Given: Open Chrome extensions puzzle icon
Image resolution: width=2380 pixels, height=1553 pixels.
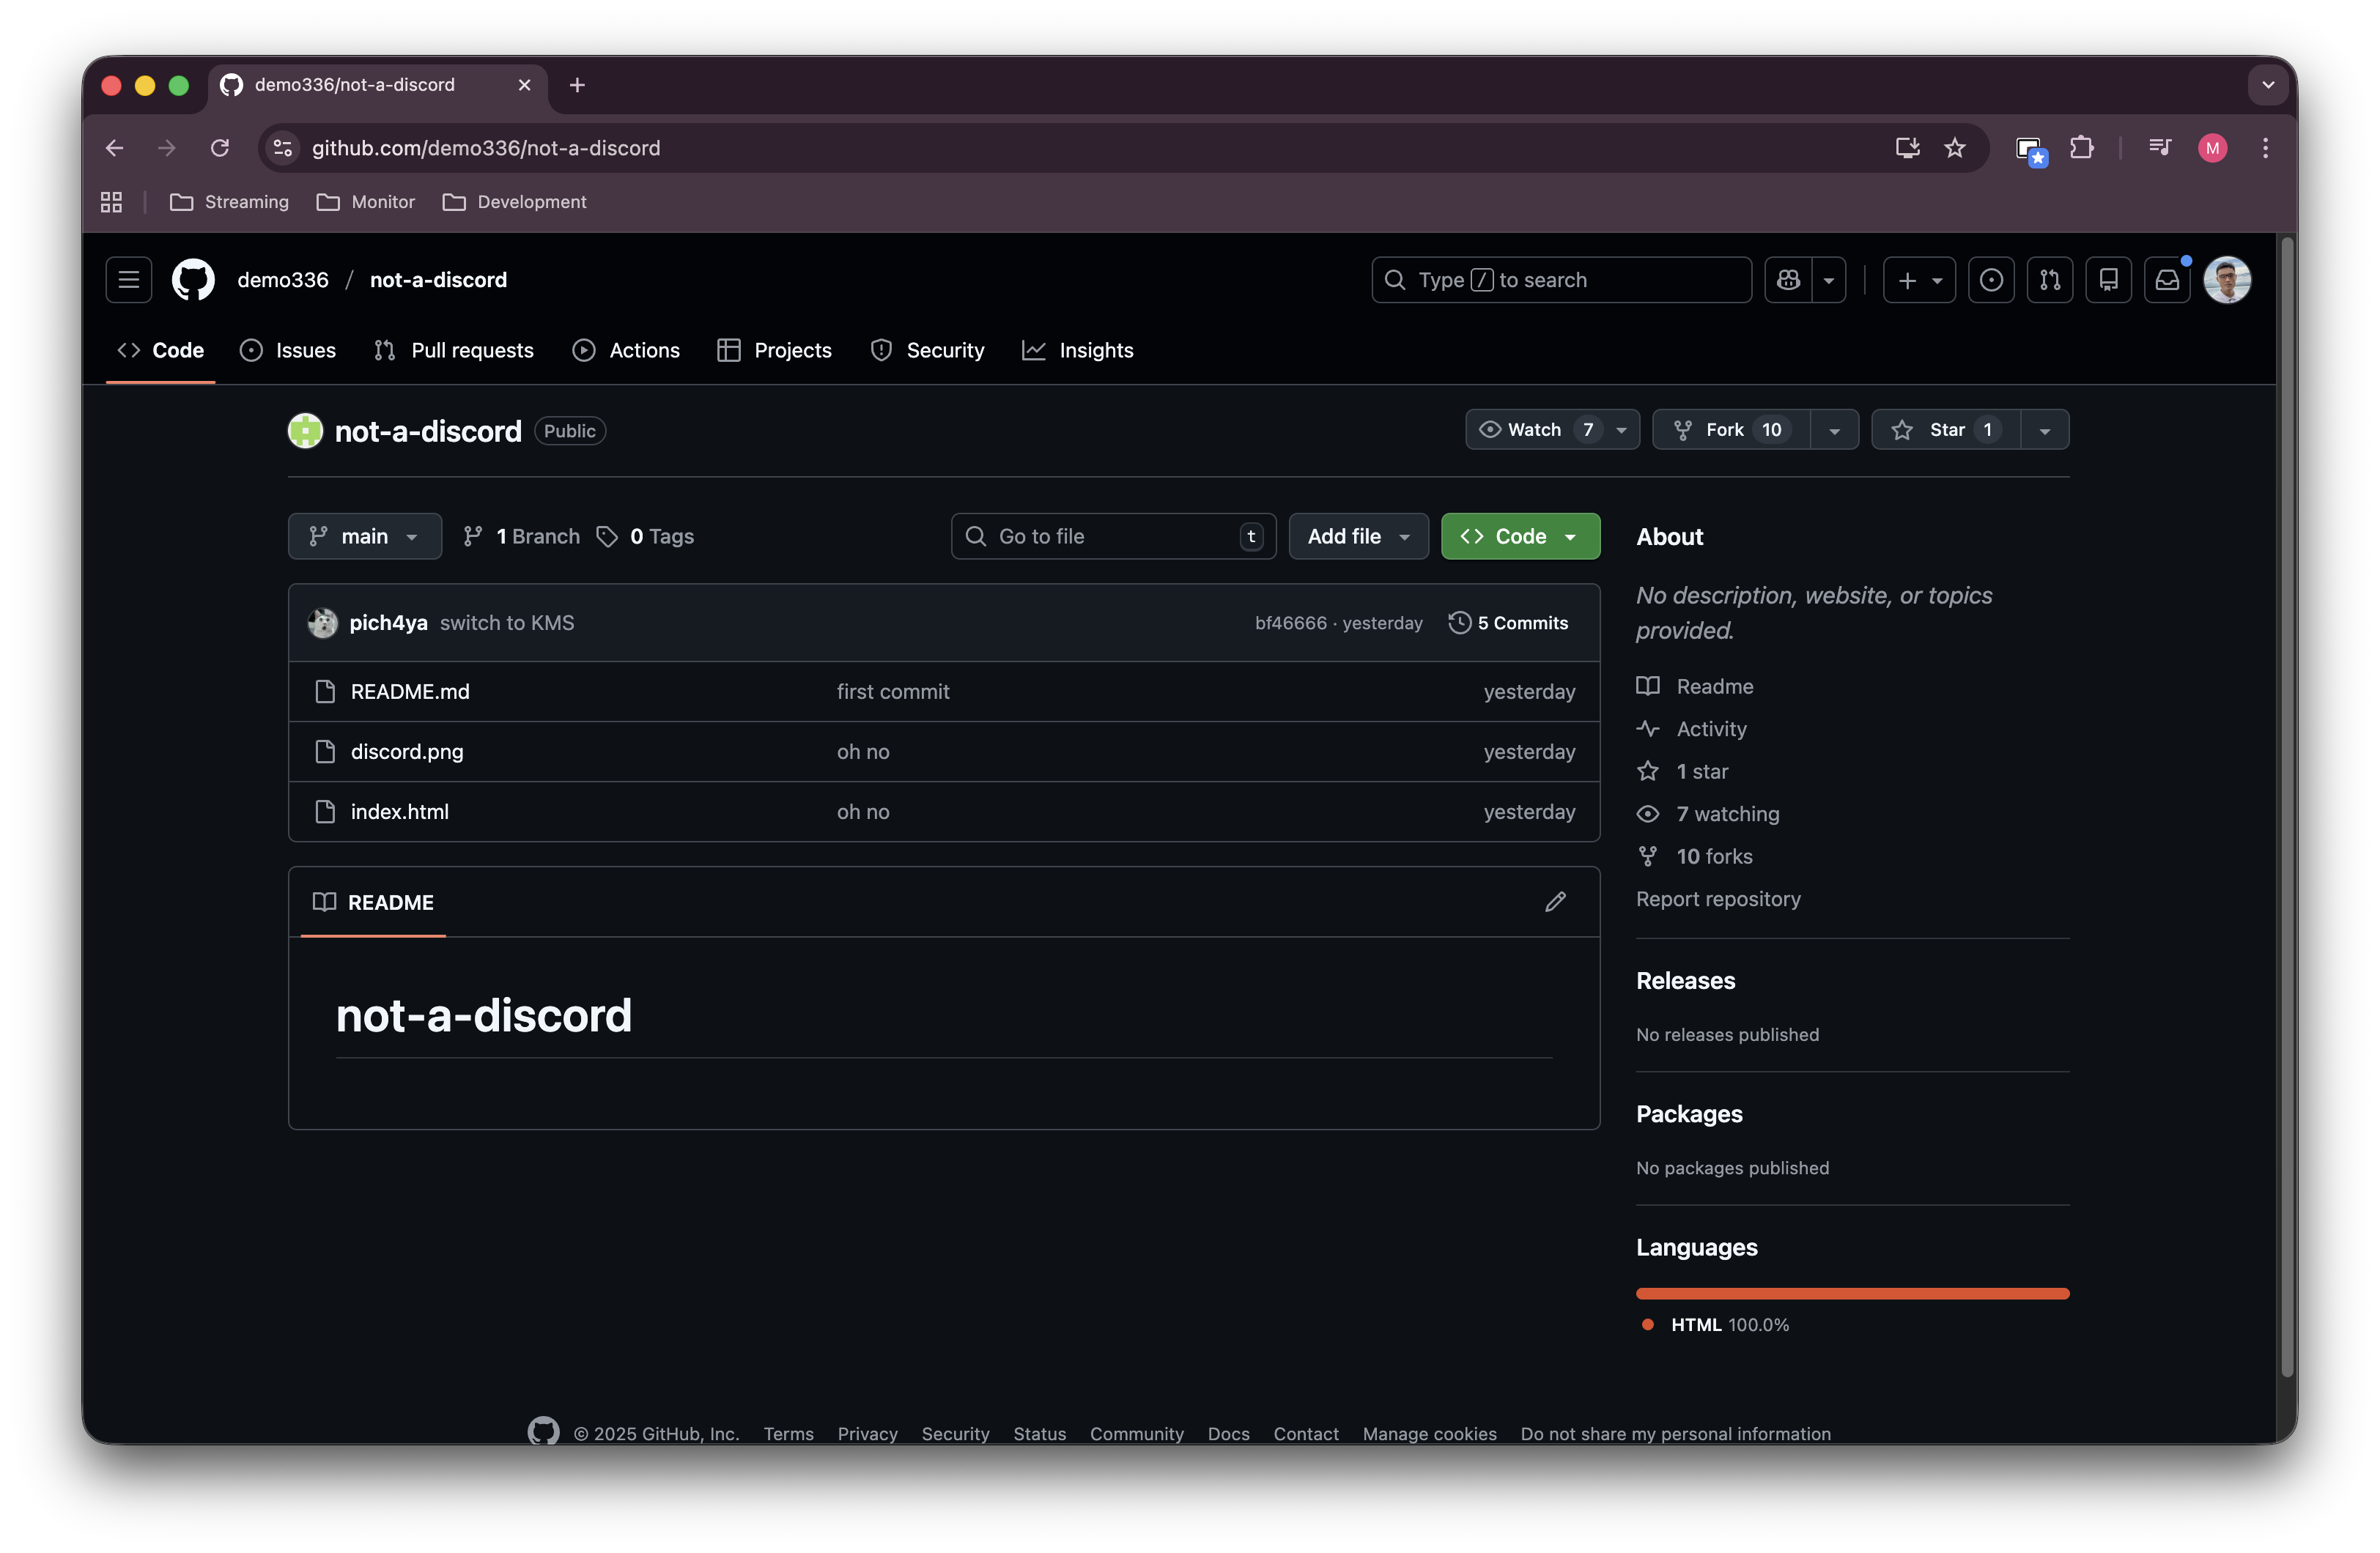Looking at the screenshot, I should coord(2082,148).
